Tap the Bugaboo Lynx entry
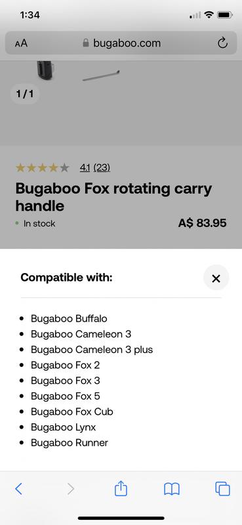Image resolution: width=242 pixels, height=525 pixels. [63, 427]
